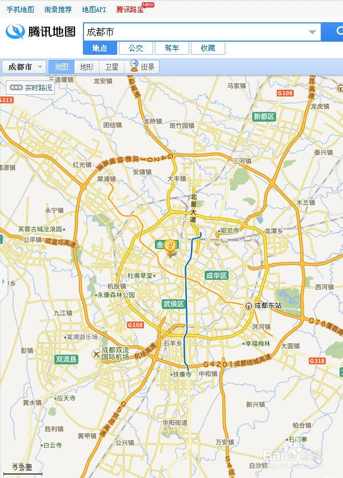Click the 永康森林公园 label
This screenshot has width=343, height=478.
[116, 295]
